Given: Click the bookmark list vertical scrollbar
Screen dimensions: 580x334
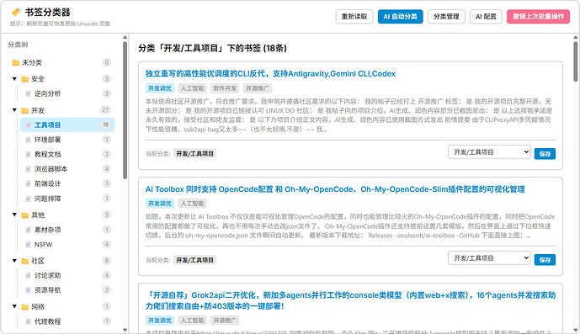Looking at the screenshot, I should (576, 61).
